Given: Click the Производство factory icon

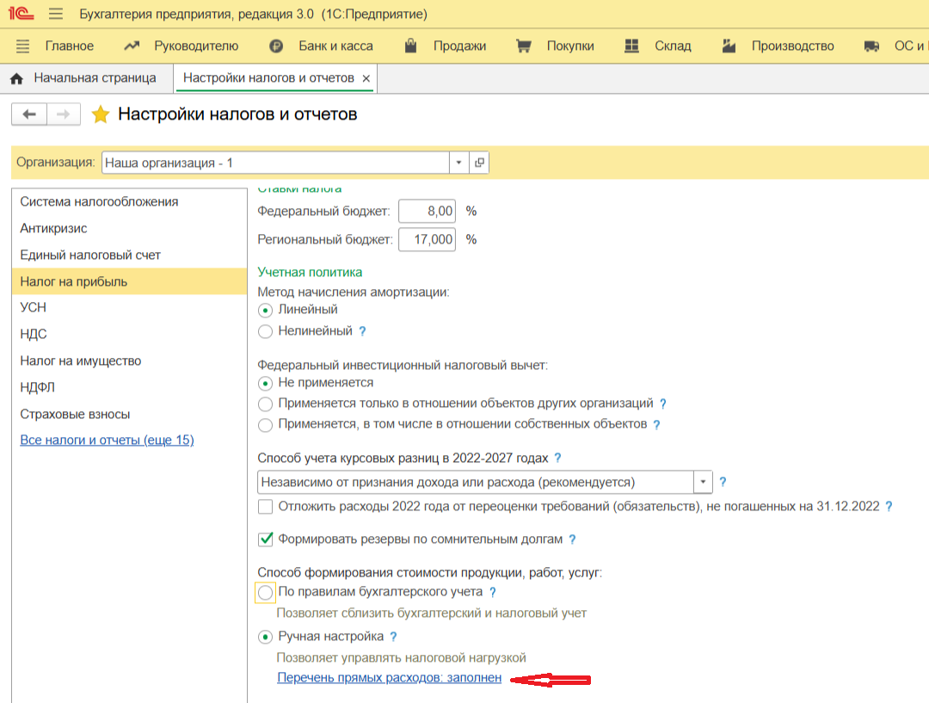Looking at the screenshot, I should [729, 46].
